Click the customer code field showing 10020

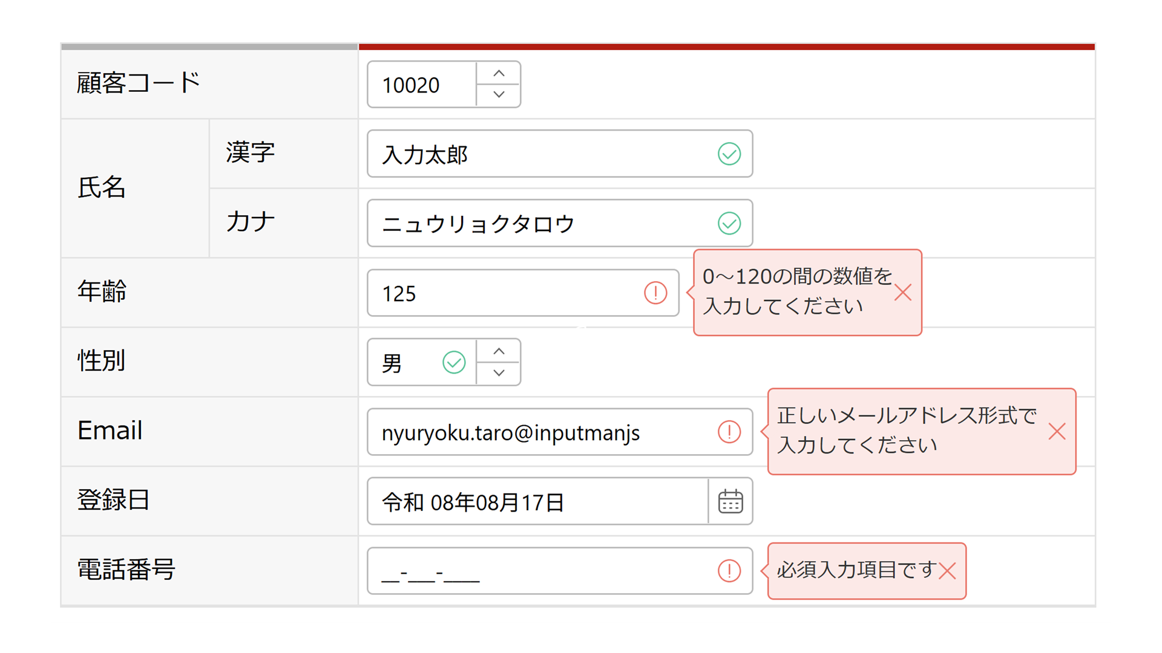pos(422,85)
